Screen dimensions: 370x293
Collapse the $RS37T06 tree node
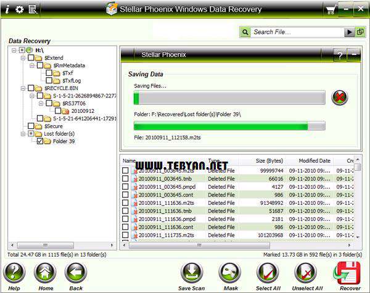[x=41, y=104]
